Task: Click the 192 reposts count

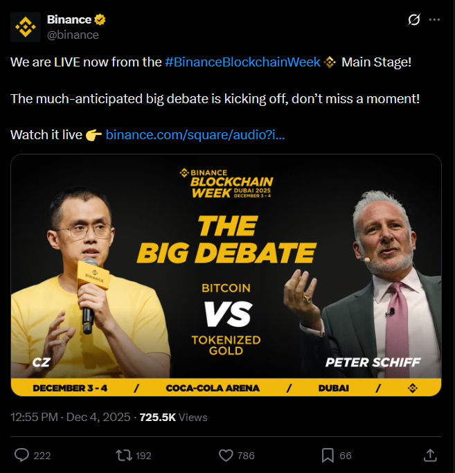Action: (x=143, y=456)
